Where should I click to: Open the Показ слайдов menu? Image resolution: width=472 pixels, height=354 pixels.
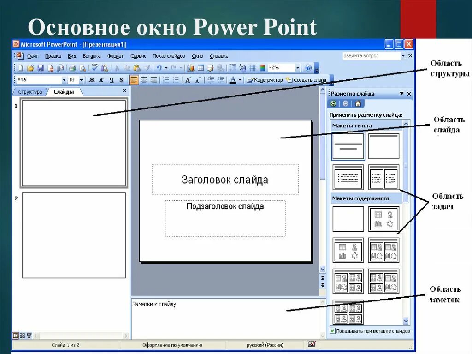(169, 56)
